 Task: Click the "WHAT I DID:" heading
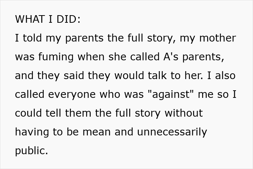[48, 19]
